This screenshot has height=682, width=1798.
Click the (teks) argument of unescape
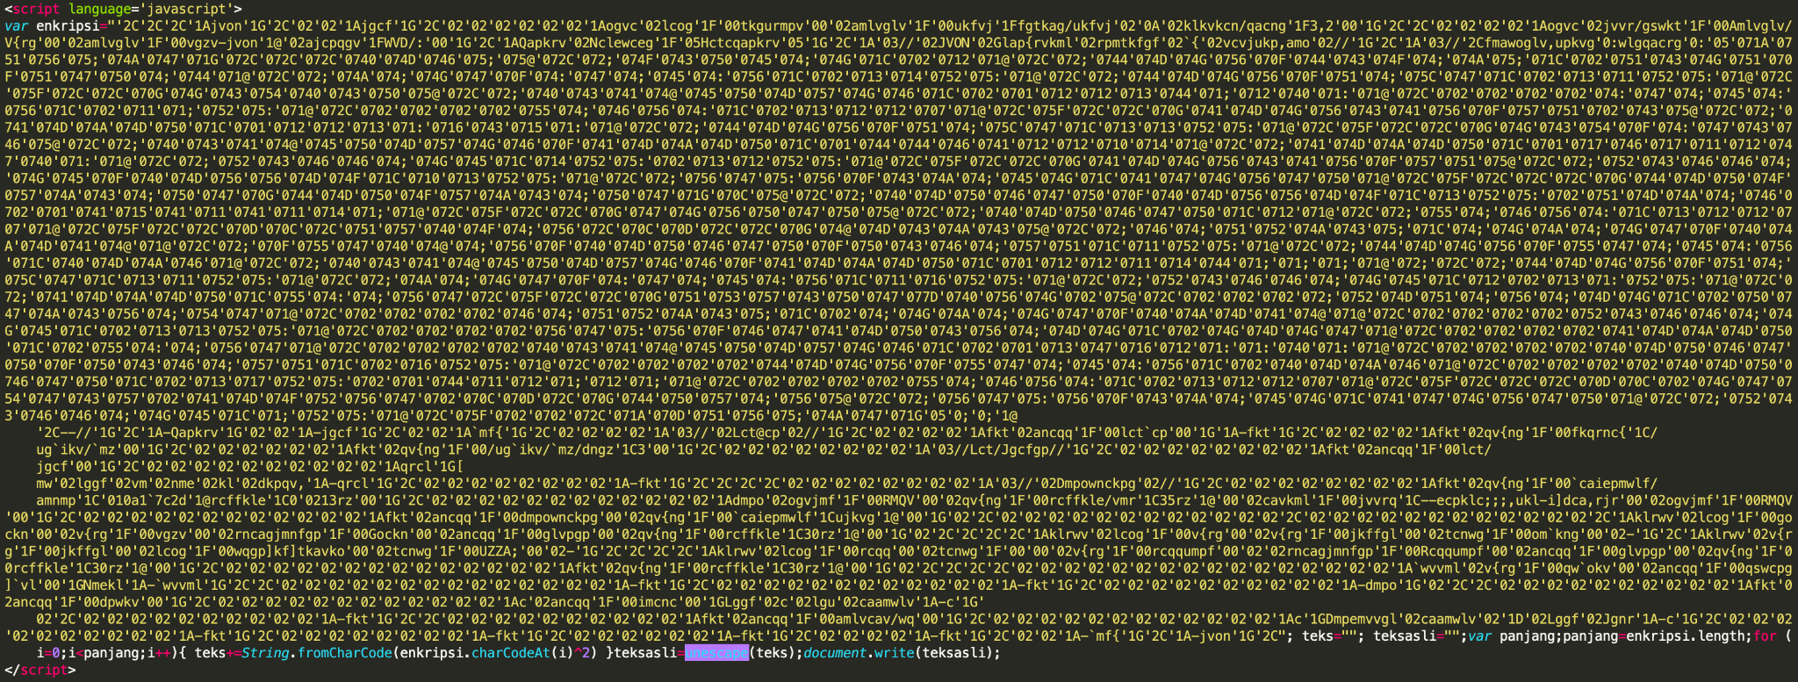773,653
